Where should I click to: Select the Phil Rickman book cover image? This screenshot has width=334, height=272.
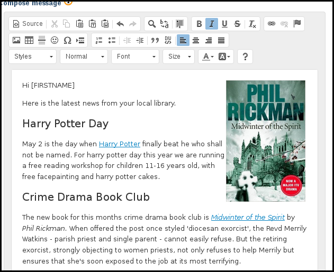266,141
